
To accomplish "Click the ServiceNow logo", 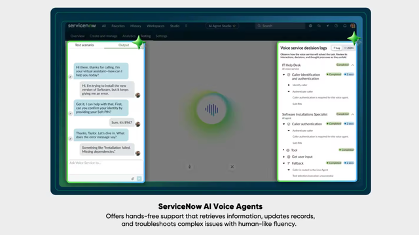I will (x=82, y=25).
